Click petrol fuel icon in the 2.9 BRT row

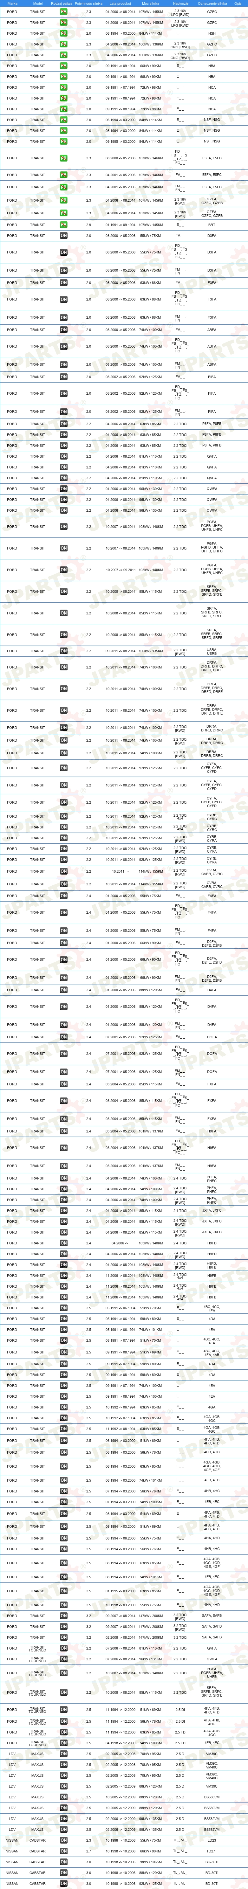point(64,225)
